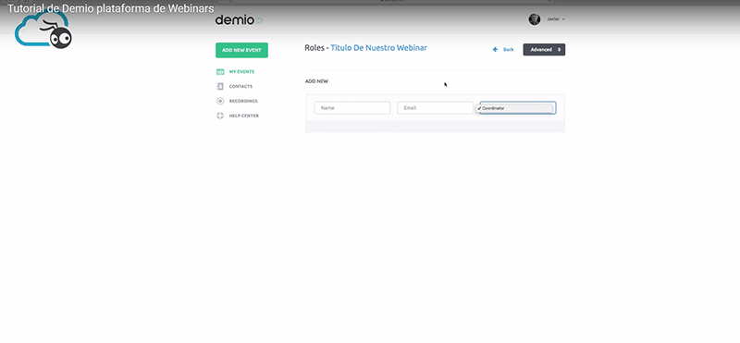Click the video title Tutorial de Demio

pos(110,8)
